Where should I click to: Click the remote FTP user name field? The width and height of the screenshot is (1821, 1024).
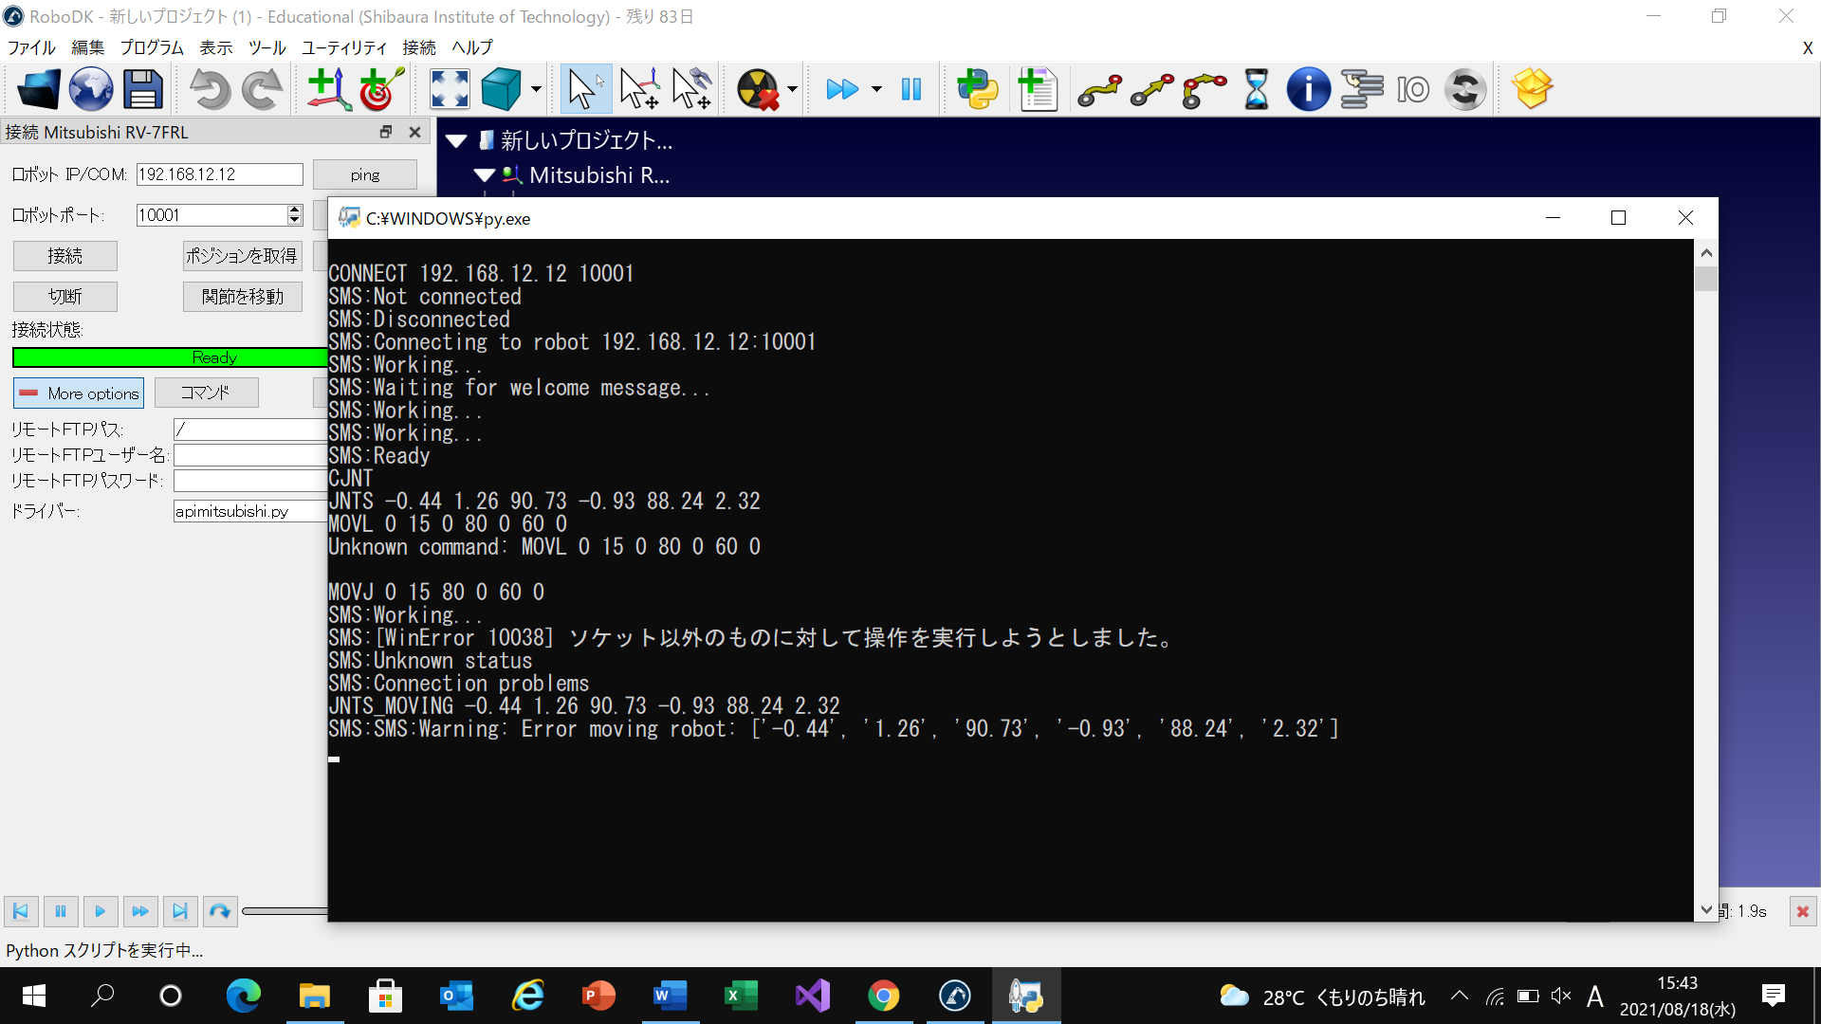point(250,455)
